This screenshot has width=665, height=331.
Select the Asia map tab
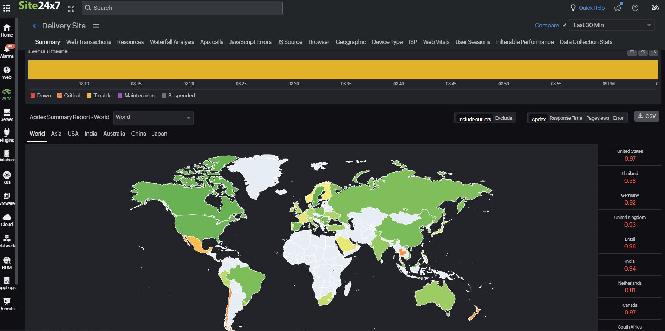click(56, 134)
